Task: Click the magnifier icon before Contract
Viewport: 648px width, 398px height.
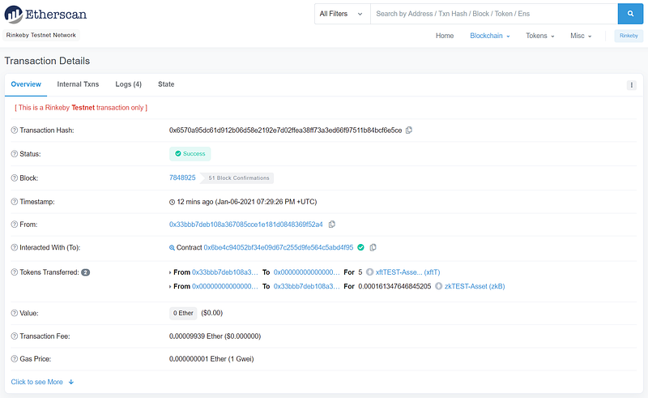Action: [172, 248]
